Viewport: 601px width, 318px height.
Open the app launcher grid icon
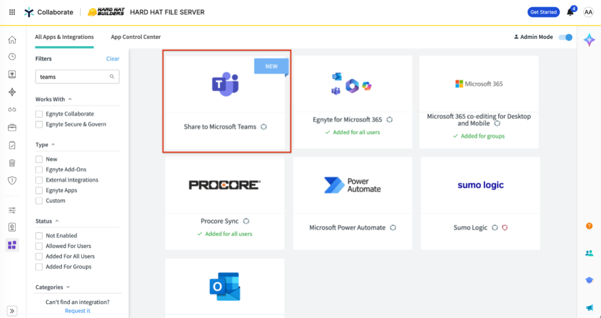(x=12, y=12)
